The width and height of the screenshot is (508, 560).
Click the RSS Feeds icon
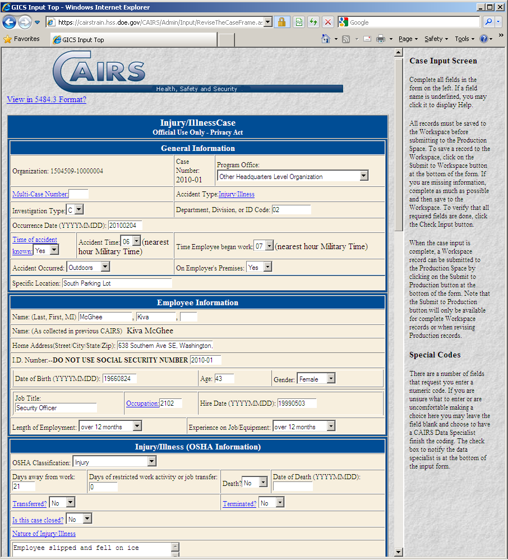click(346, 39)
